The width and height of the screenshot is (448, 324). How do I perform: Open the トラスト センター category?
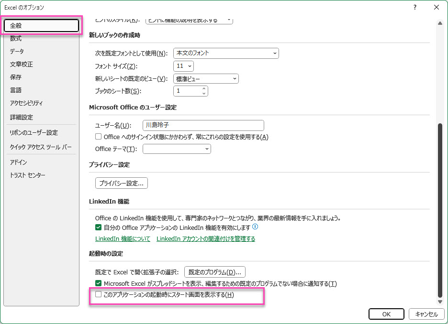pos(28,175)
